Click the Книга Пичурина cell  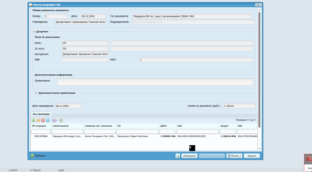click(x=100, y=136)
